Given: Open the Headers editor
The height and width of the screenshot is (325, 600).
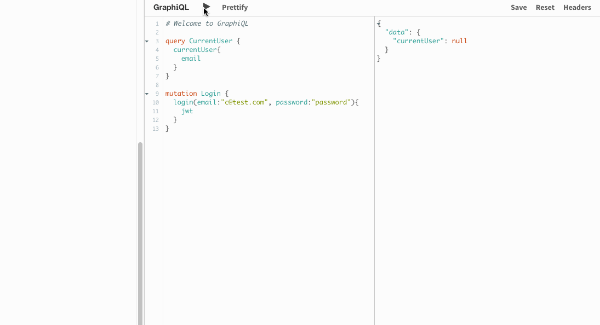Looking at the screenshot, I should pos(576,7).
